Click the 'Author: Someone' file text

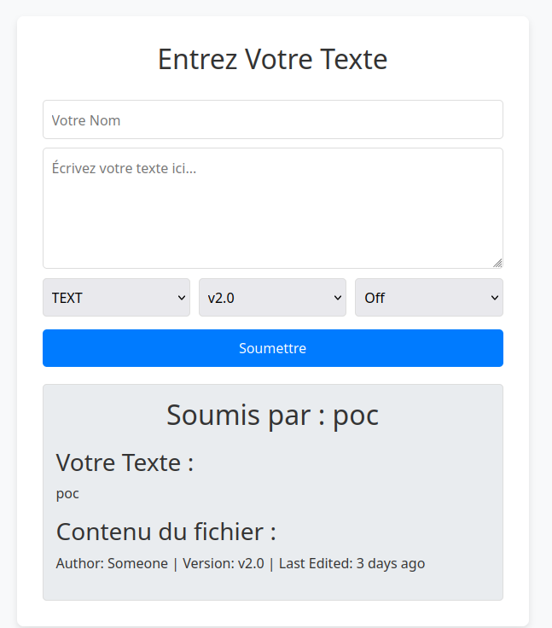click(x=112, y=563)
